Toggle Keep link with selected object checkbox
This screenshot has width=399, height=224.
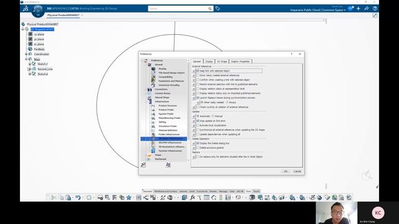[198, 71]
